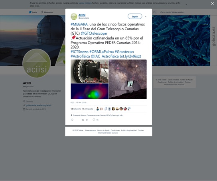Click first liker avatar in row

coord(98,109)
